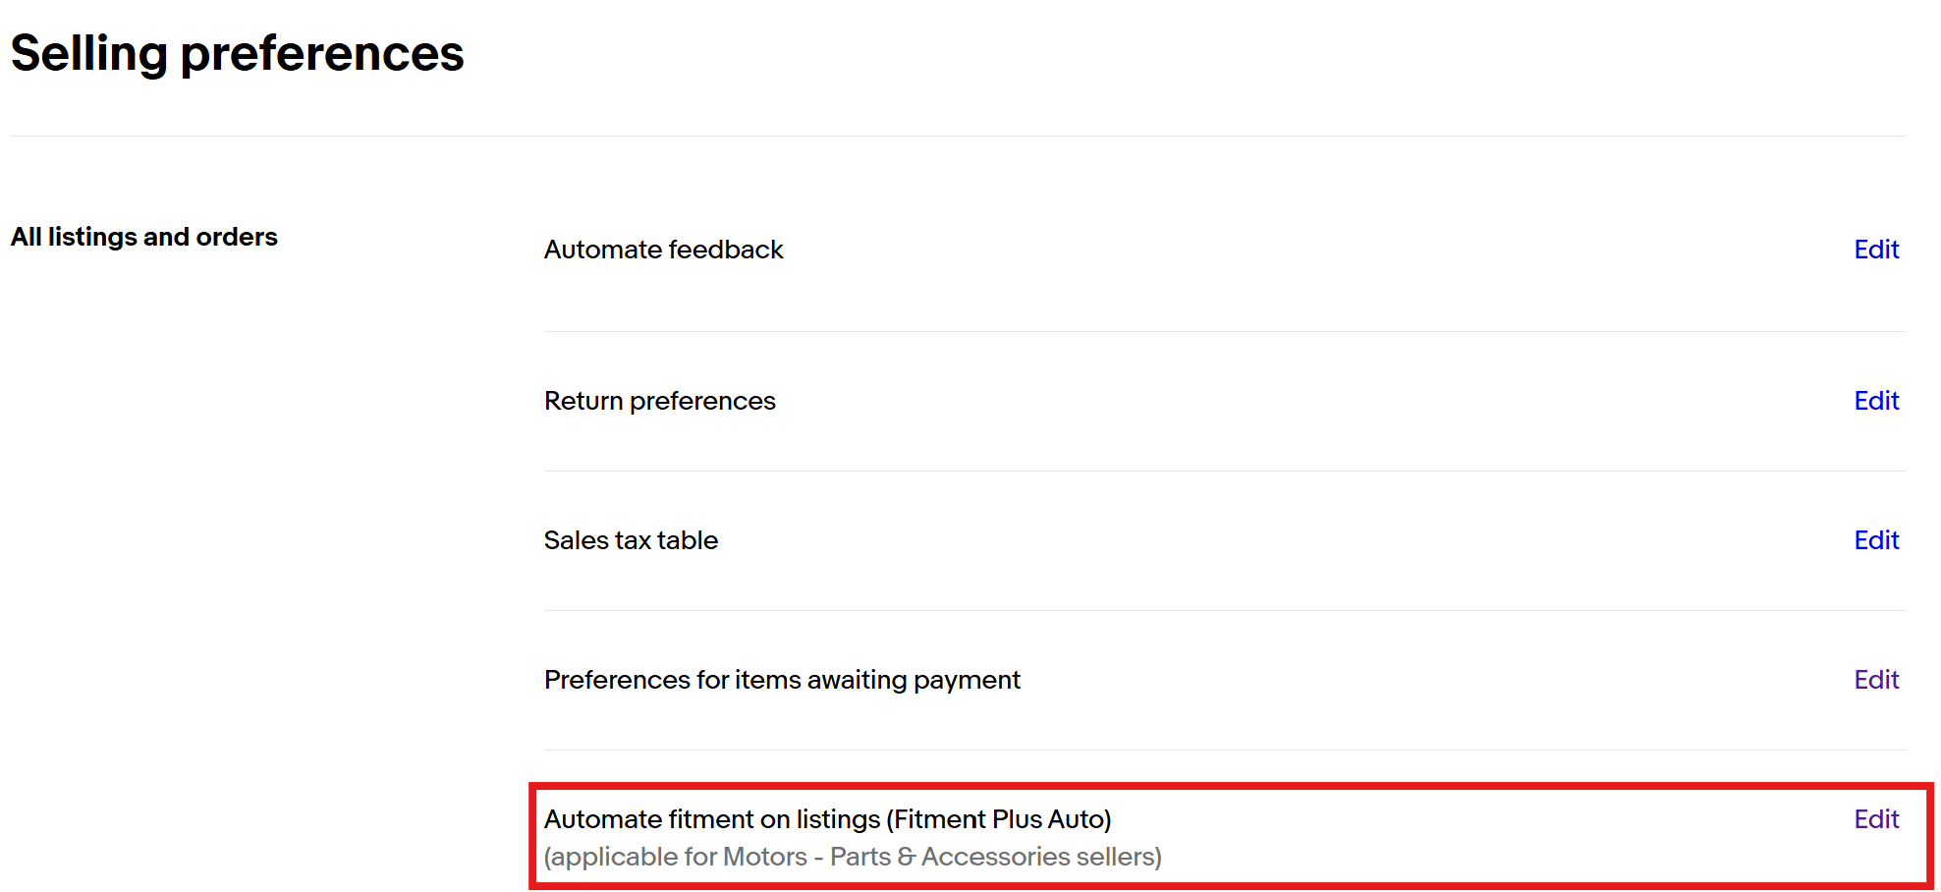
Task: Click the word 'Motors' in gray subtitle
Action: click(764, 857)
